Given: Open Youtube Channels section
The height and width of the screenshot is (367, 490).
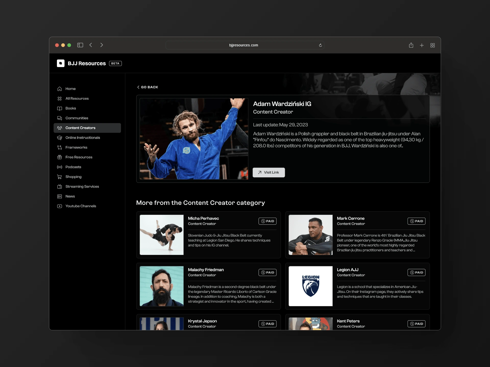Looking at the screenshot, I should pos(87,206).
